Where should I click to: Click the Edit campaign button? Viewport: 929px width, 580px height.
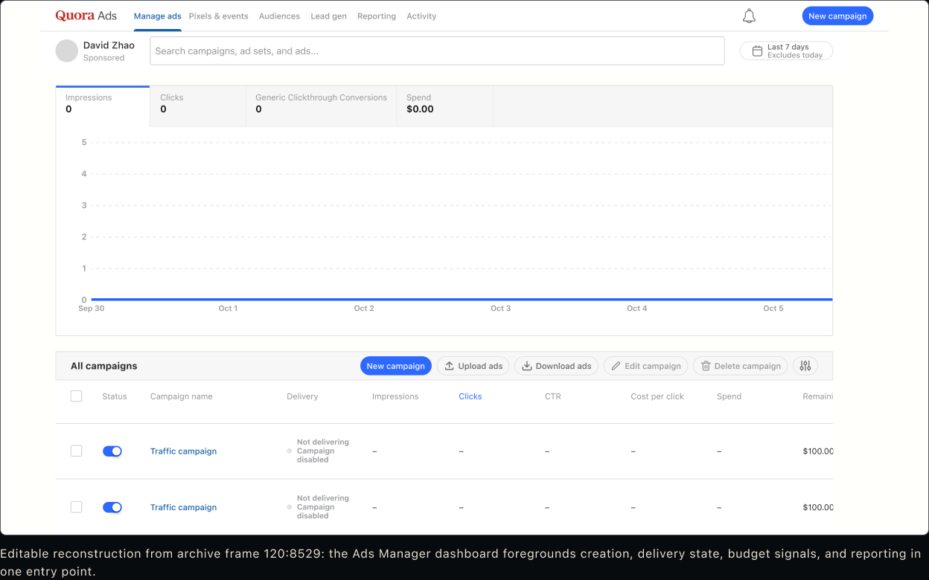coord(645,366)
